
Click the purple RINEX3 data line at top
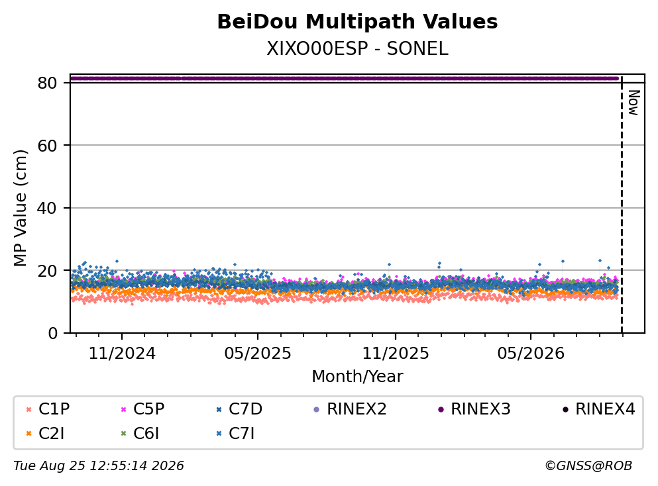(344, 78)
